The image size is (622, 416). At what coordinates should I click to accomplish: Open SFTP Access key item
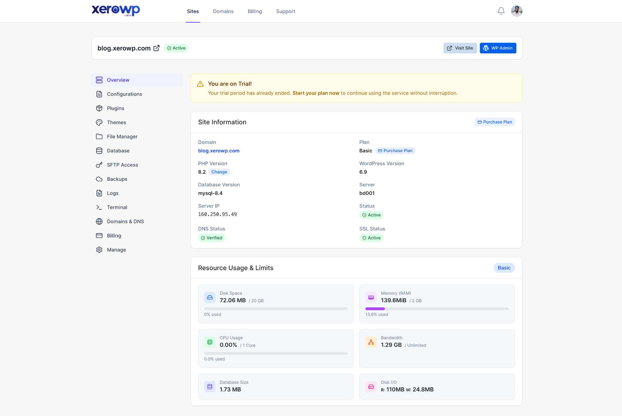[122, 165]
